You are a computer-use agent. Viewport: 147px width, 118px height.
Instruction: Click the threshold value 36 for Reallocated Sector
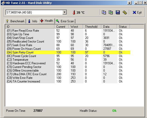pos(87,41)
